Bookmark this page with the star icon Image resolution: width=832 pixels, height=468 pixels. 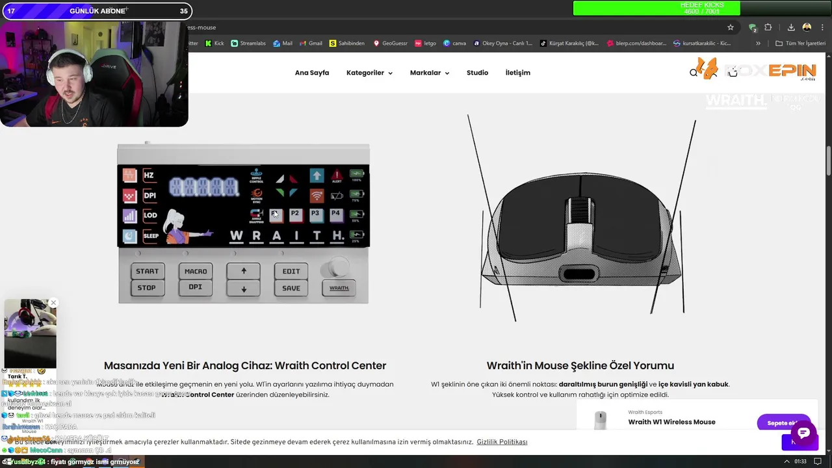point(731,27)
